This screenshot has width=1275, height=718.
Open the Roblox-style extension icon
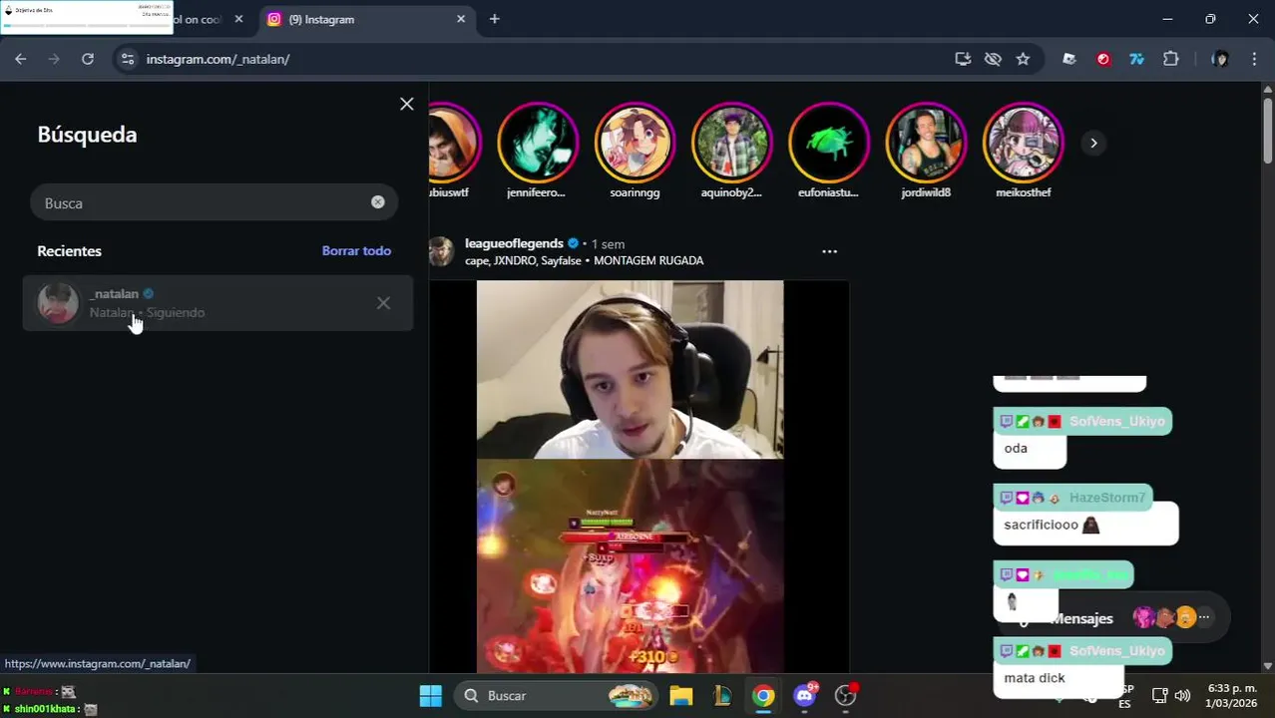pyautogui.click(x=1069, y=59)
